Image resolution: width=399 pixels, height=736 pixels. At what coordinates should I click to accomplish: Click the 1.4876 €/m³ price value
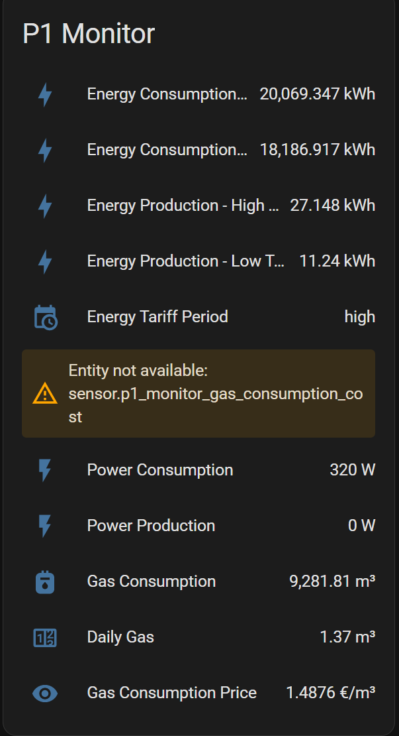click(x=330, y=693)
